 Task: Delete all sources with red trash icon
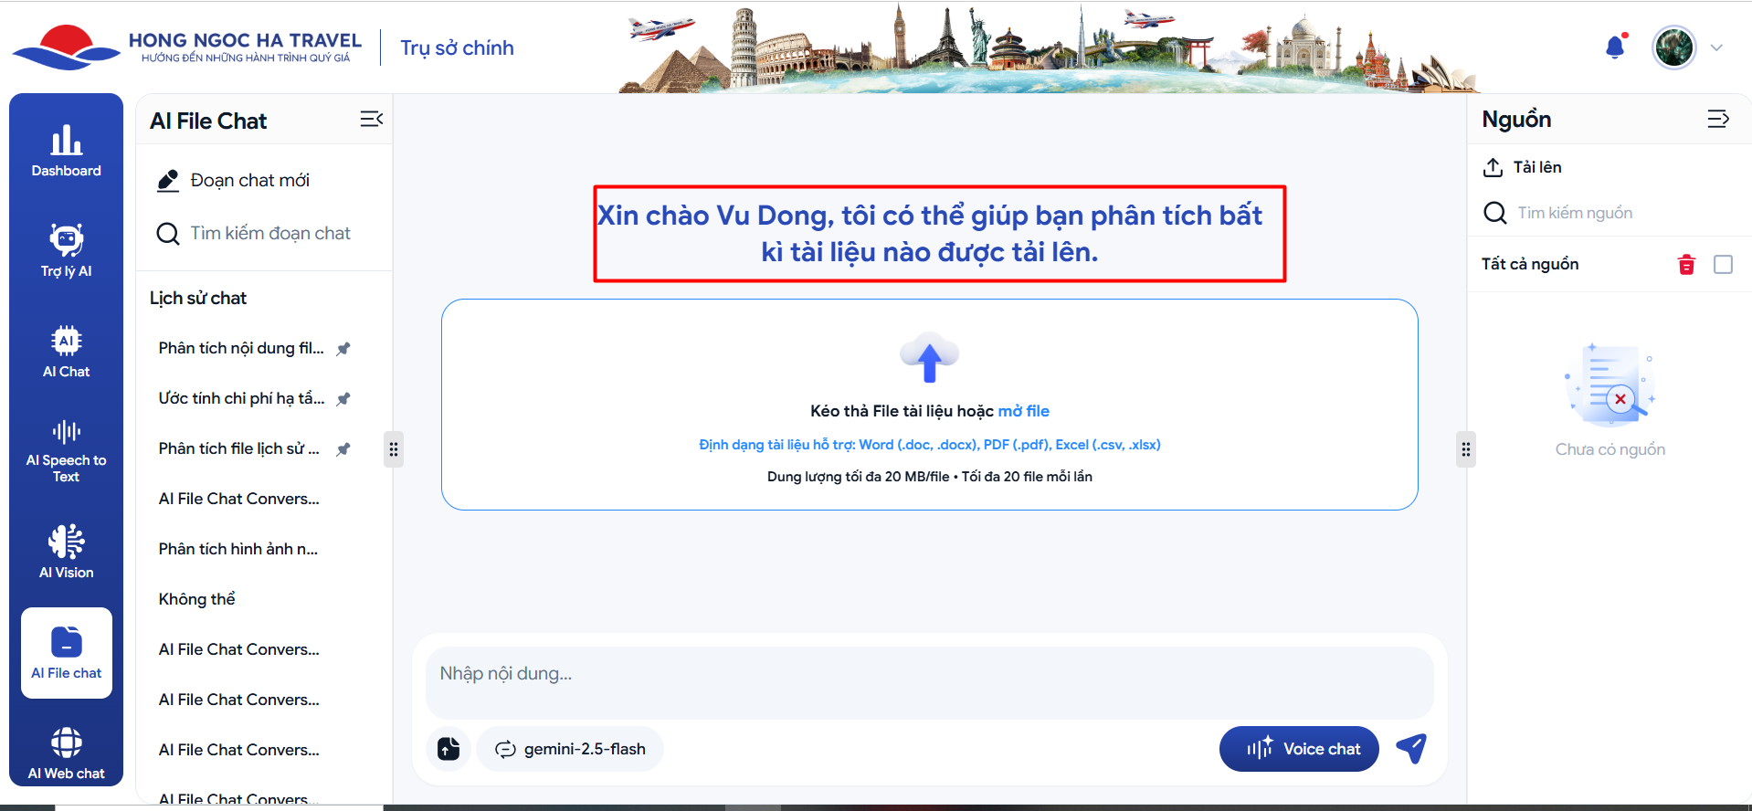tap(1686, 265)
